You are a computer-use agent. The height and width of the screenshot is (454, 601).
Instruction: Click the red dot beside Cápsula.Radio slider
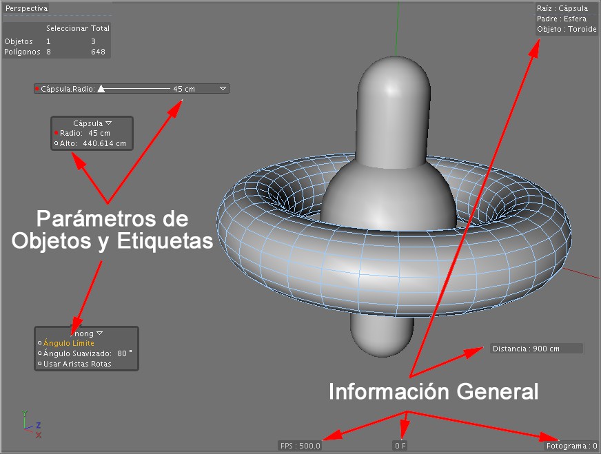[x=37, y=89]
